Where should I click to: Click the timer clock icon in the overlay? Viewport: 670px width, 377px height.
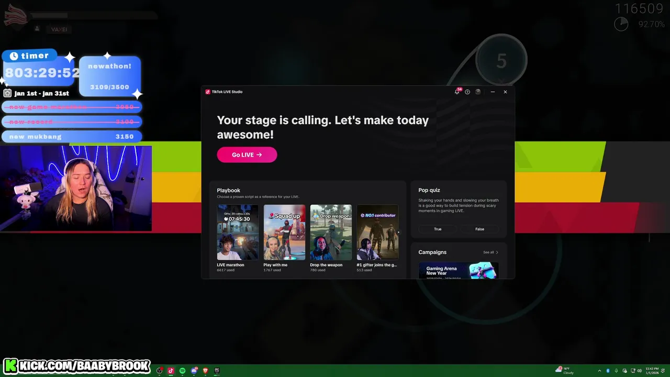pos(14,56)
